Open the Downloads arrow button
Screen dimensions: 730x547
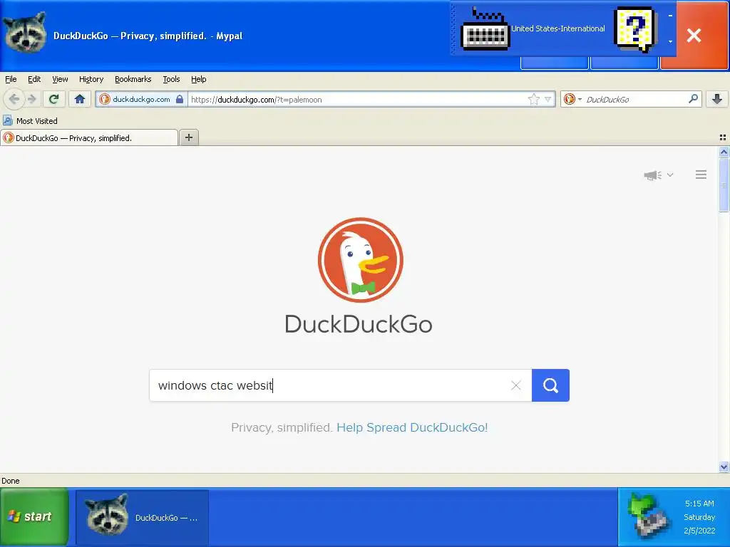point(717,99)
